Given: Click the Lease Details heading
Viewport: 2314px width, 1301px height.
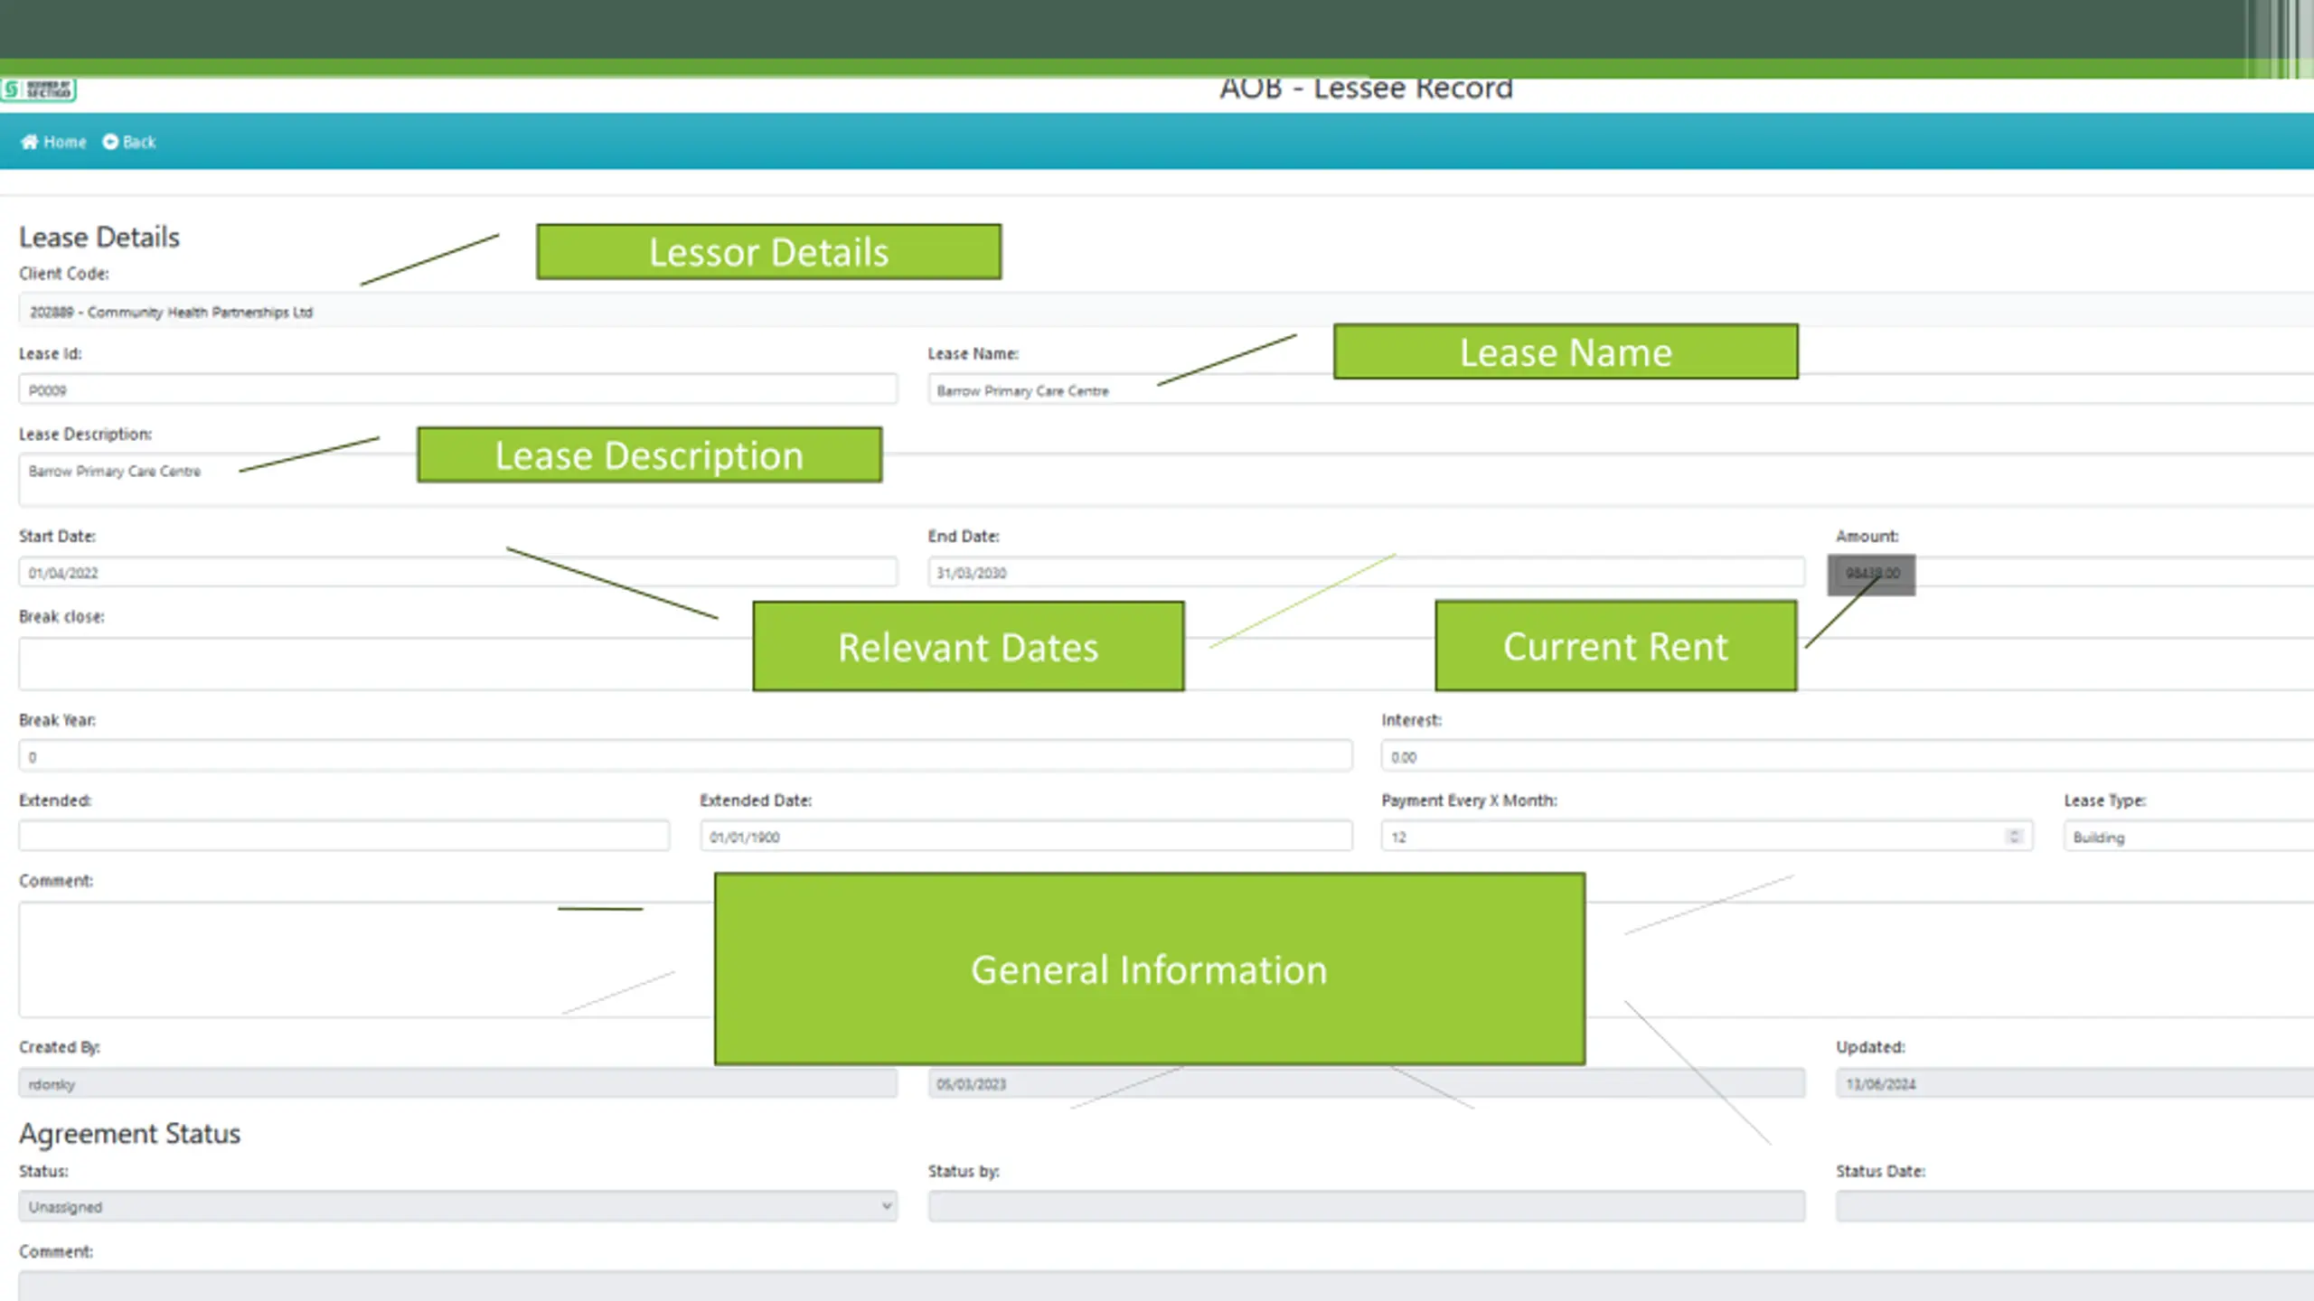Looking at the screenshot, I should (99, 237).
